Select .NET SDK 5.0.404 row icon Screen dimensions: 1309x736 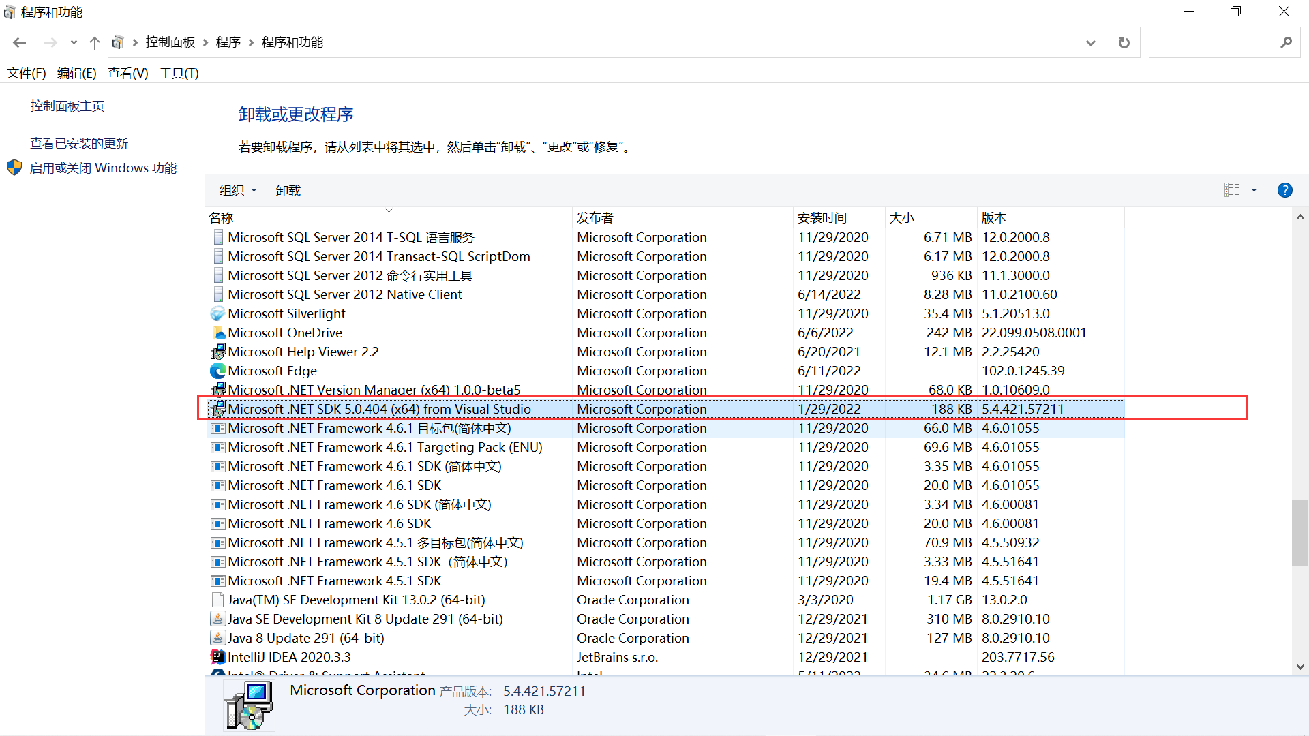217,409
